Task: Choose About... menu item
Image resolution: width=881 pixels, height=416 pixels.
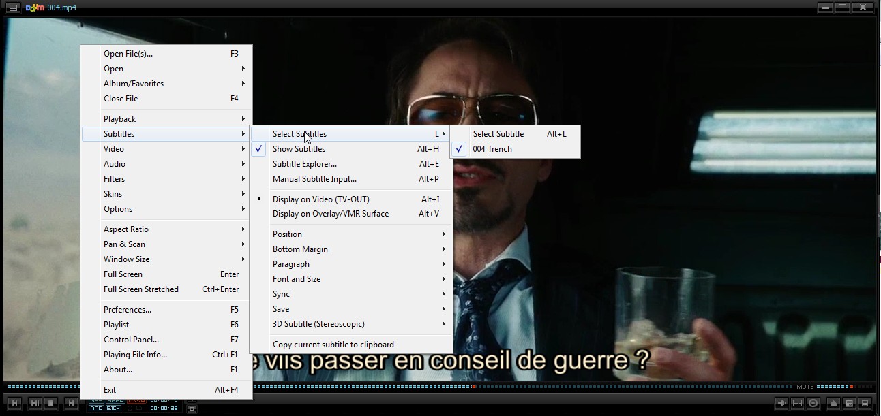Action: tap(166, 370)
